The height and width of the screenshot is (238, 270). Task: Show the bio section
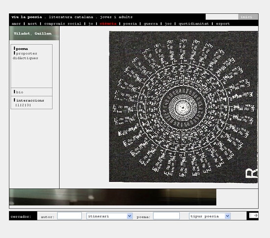(19, 92)
